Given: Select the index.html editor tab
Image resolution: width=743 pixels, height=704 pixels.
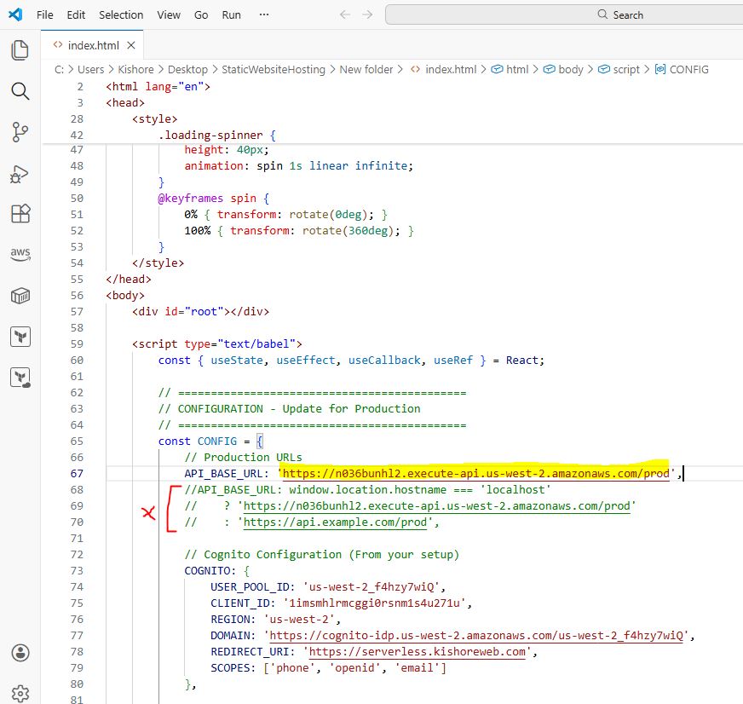Looking at the screenshot, I should pyautogui.click(x=92, y=44).
